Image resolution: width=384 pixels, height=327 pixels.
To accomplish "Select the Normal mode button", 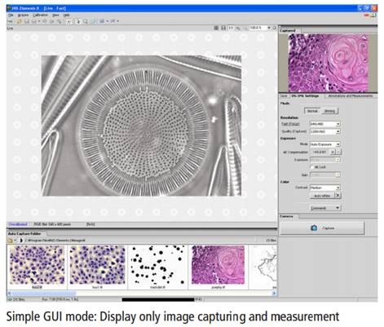I will pos(312,111).
